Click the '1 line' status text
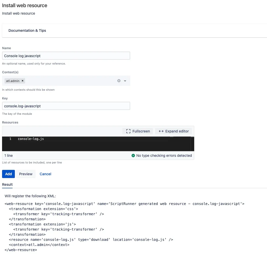Image resolution: width=267 pixels, height=258 pixels. [x=8, y=156]
